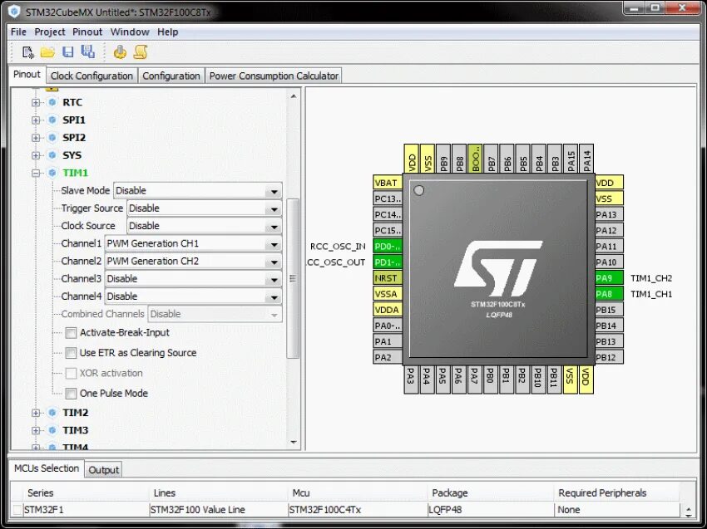Image resolution: width=707 pixels, height=529 pixels.
Task: Click the Generate Report scroll icon
Action: click(141, 52)
